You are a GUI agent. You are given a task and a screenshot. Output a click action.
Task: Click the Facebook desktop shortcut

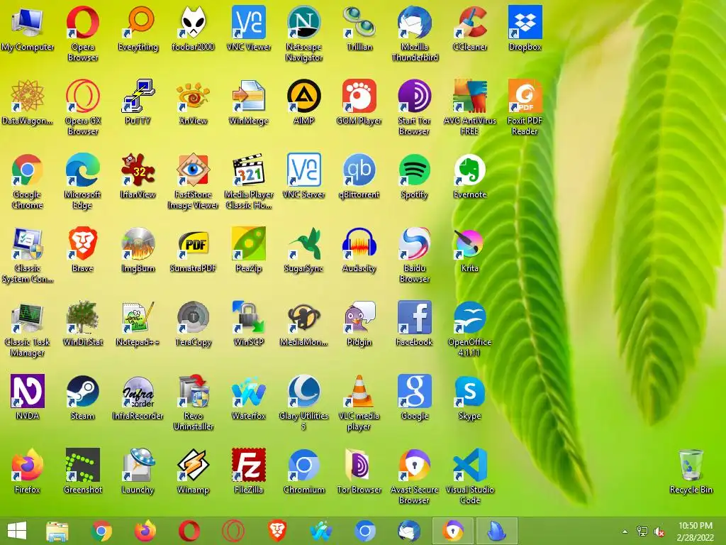414,324
